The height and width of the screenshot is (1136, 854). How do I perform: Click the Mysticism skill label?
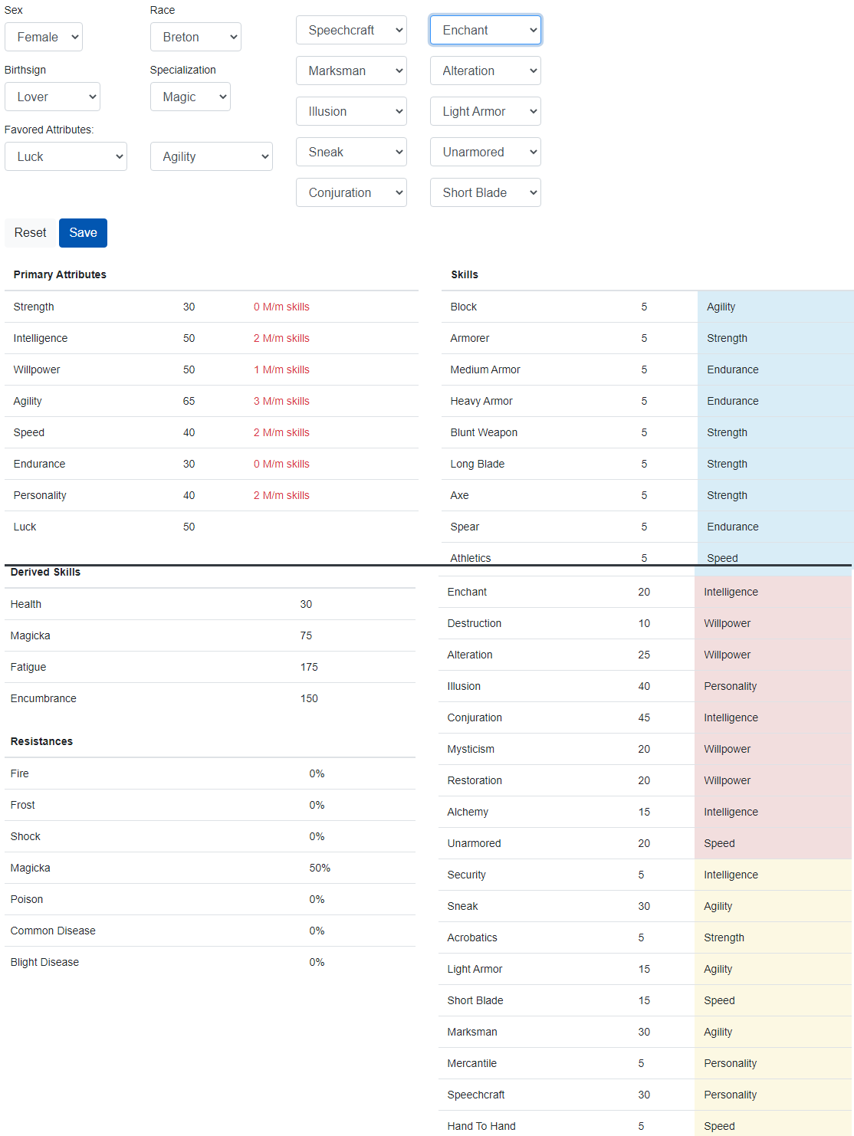pos(471,749)
